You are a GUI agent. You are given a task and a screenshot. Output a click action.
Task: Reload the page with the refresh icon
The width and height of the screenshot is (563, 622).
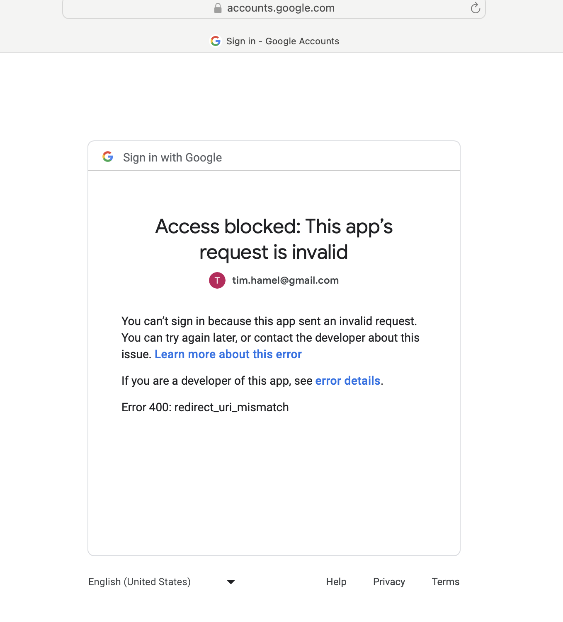475,8
